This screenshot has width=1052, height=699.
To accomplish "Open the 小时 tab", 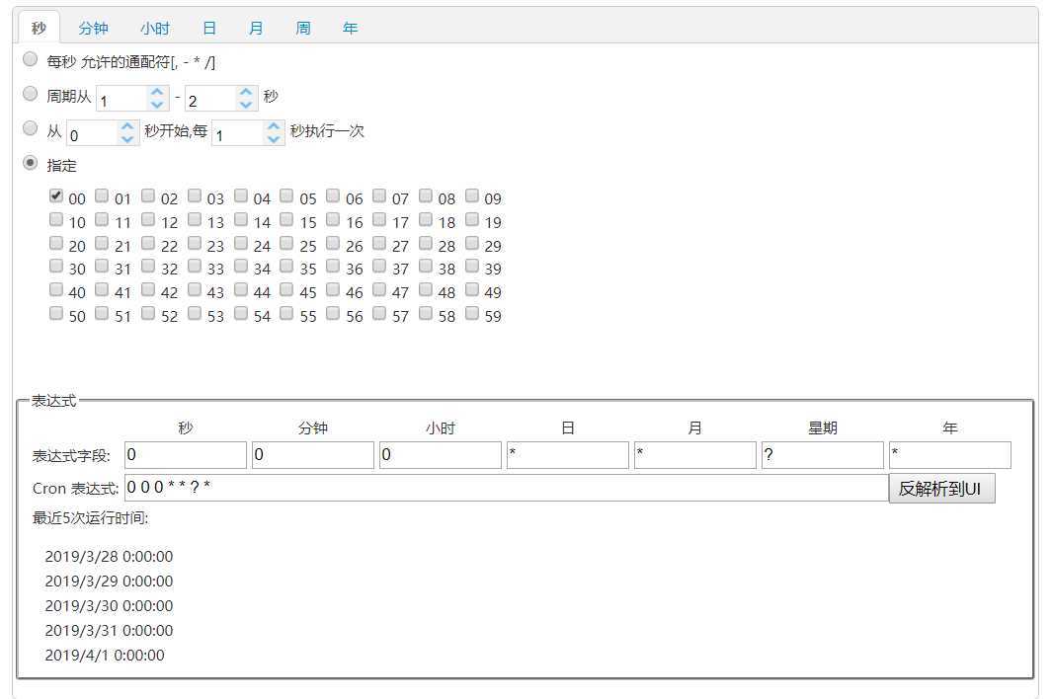I will 155,29.
